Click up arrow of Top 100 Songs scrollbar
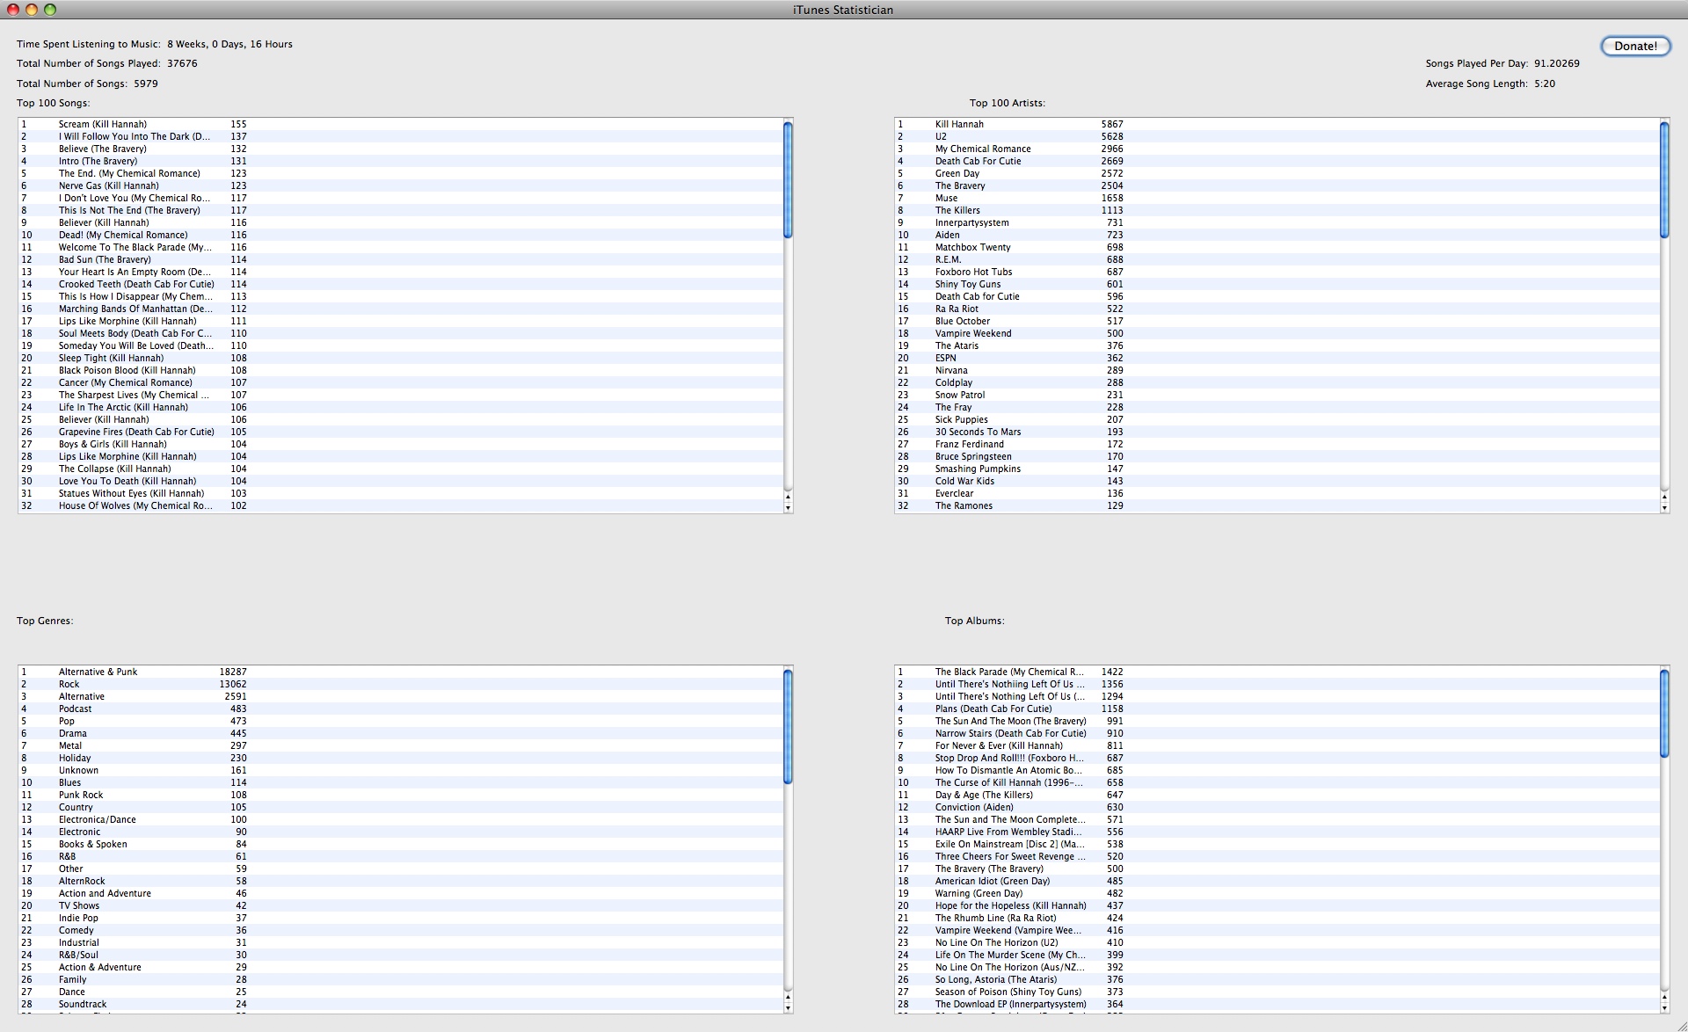The image size is (1688, 1032). click(x=788, y=497)
